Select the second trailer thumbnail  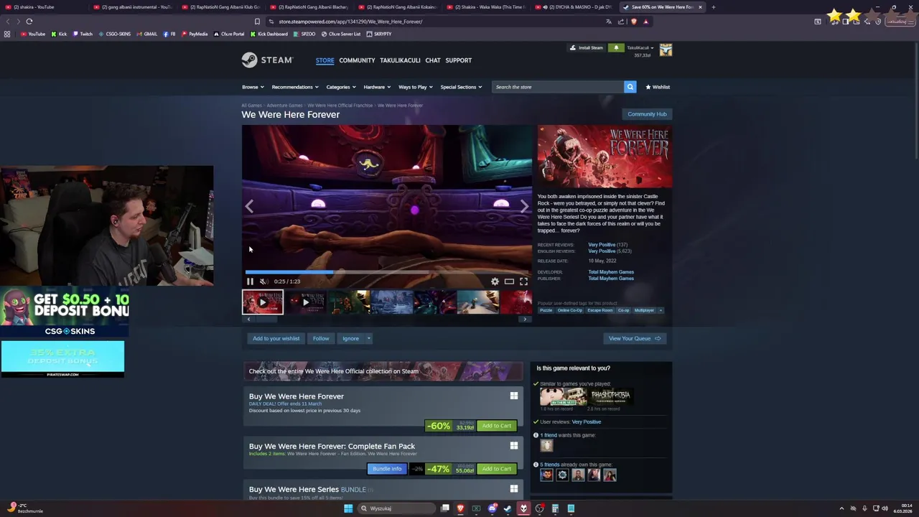click(306, 302)
